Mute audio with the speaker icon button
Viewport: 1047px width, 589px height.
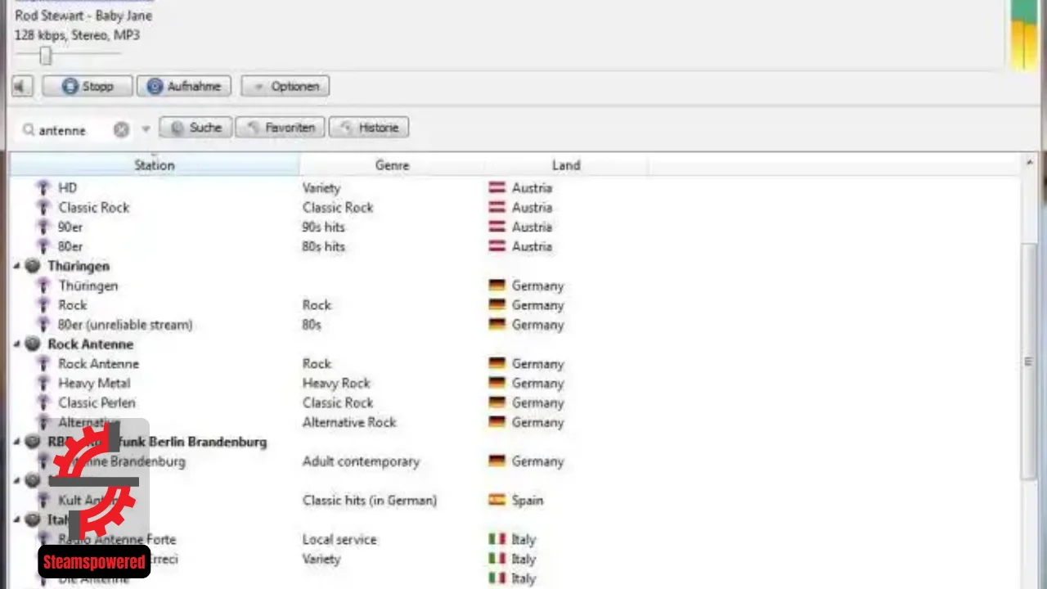pos(22,86)
